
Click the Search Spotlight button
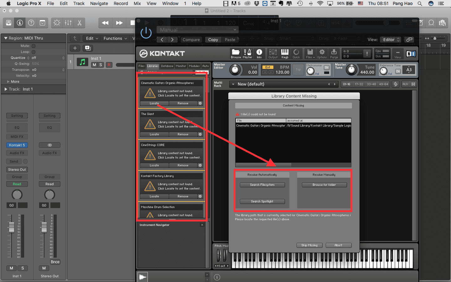click(x=262, y=201)
